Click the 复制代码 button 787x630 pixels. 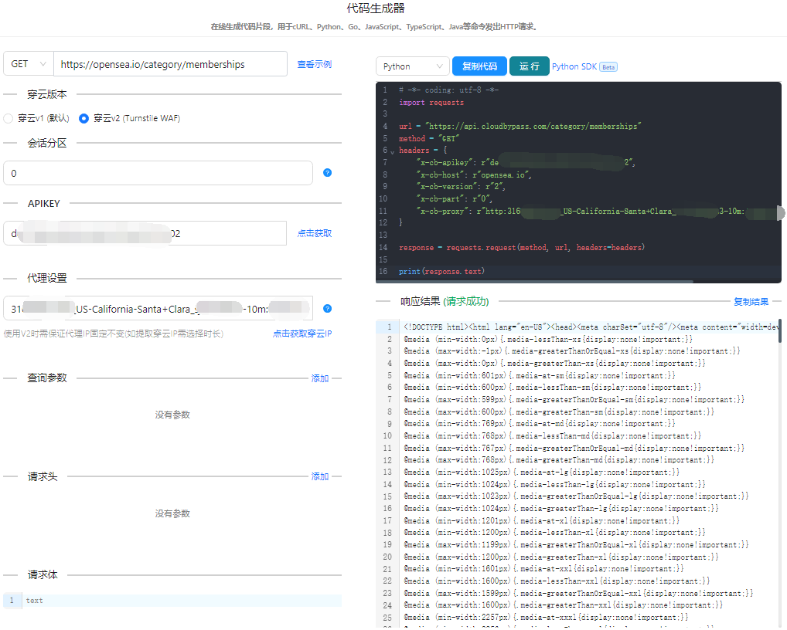(x=479, y=66)
